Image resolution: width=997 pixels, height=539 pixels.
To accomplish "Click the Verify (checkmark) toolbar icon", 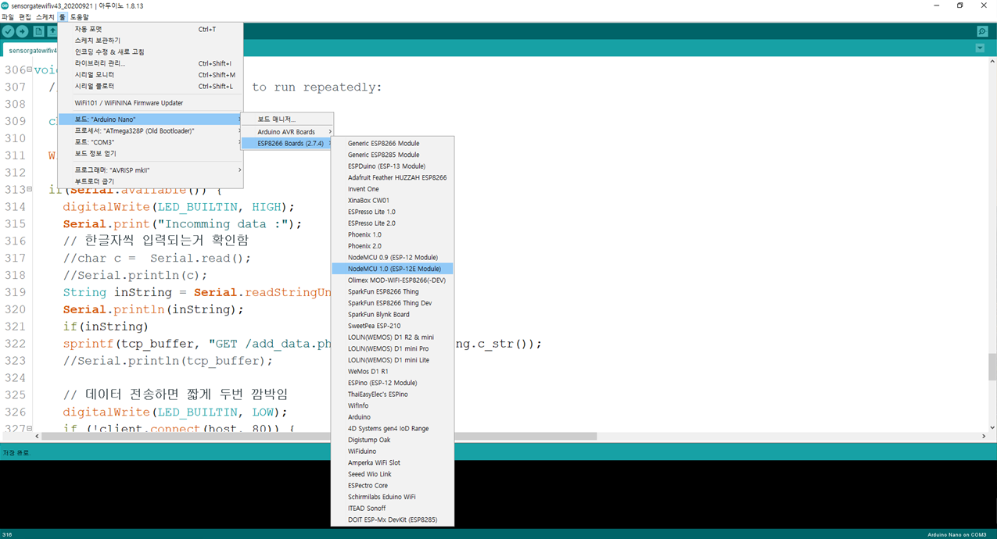I will point(8,31).
